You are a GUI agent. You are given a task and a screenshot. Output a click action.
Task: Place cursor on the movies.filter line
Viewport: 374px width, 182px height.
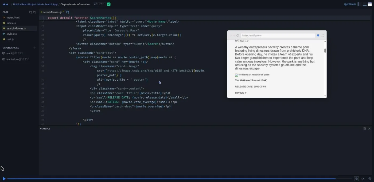click(126, 57)
